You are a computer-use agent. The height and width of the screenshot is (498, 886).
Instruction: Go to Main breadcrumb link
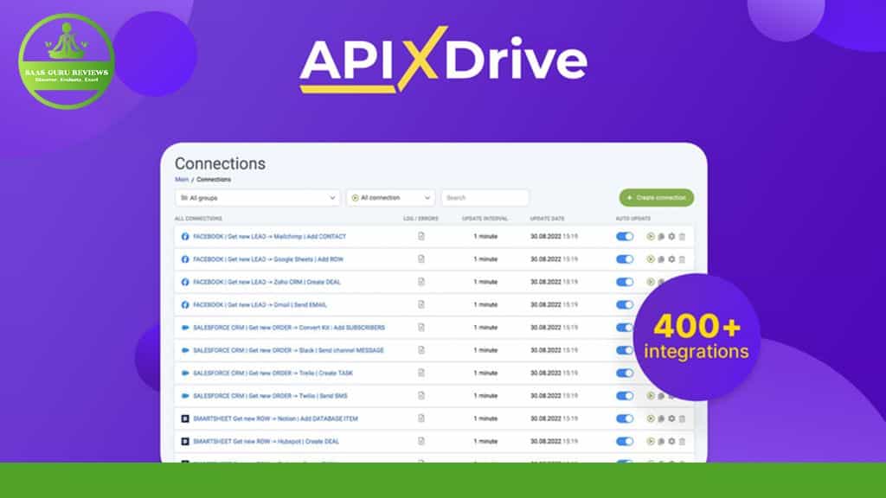(182, 180)
